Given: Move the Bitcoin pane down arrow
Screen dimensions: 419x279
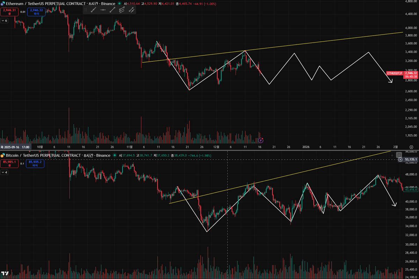Looking at the screenshot, I should [x=392, y=154].
